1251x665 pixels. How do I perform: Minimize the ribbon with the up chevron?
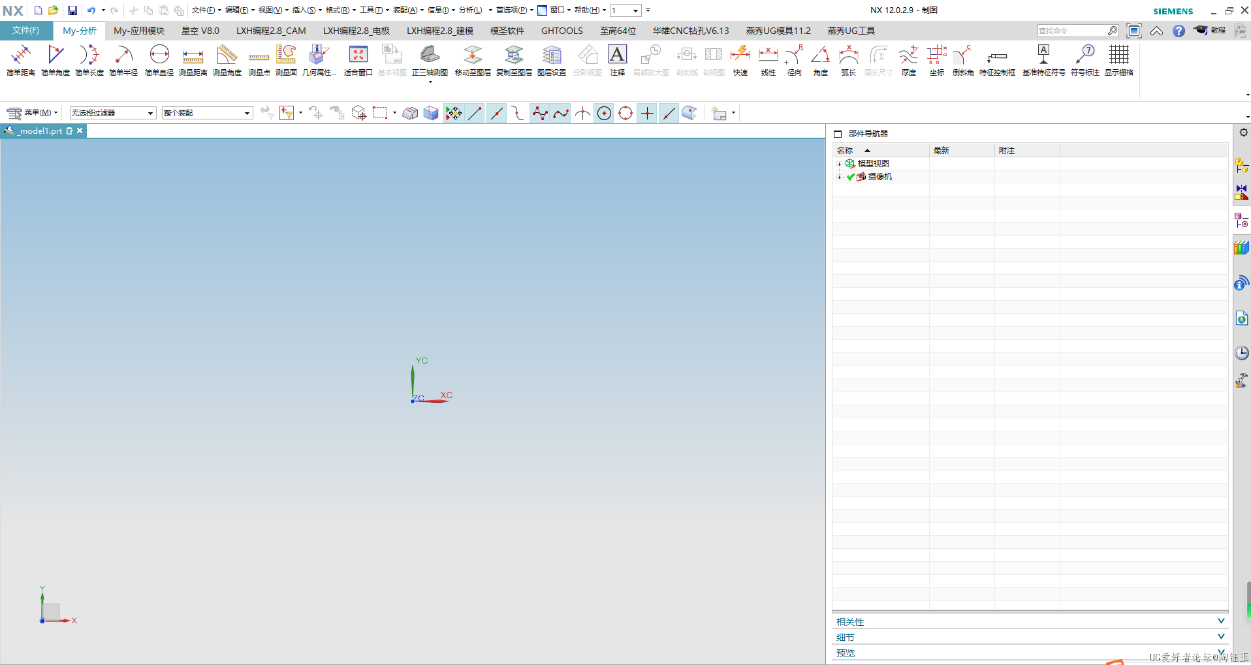click(x=1156, y=31)
